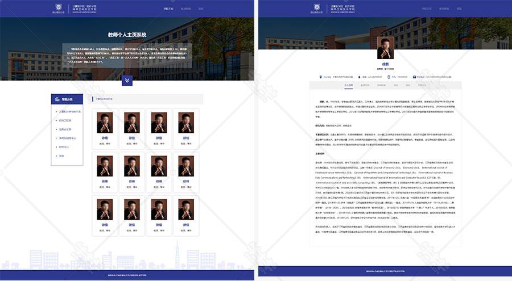This screenshot has width=512, height=281.
Task: Click the building icon beside 学院分类
Action: pyautogui.click(x=57, y=99)
